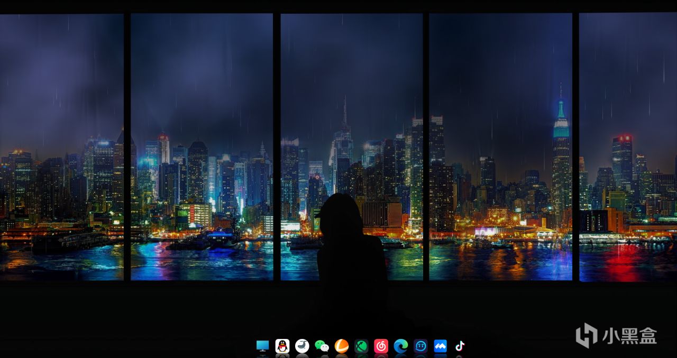Launch QQ penguin app from dock
This screenshot has width=677, height=358.
pos(282,346)
